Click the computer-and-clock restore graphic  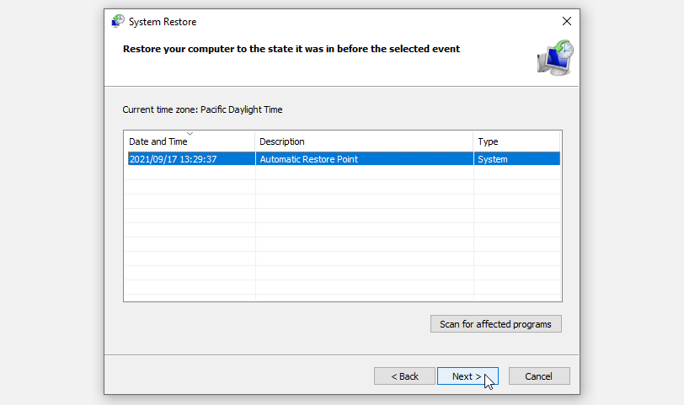555,57
